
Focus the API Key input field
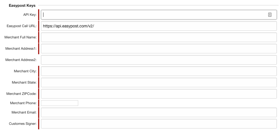(159, 15)
